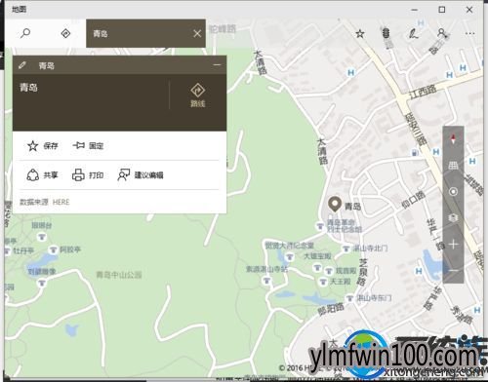Save place with the 保存 star
The image size is (488, 382).
click(42, 146)
